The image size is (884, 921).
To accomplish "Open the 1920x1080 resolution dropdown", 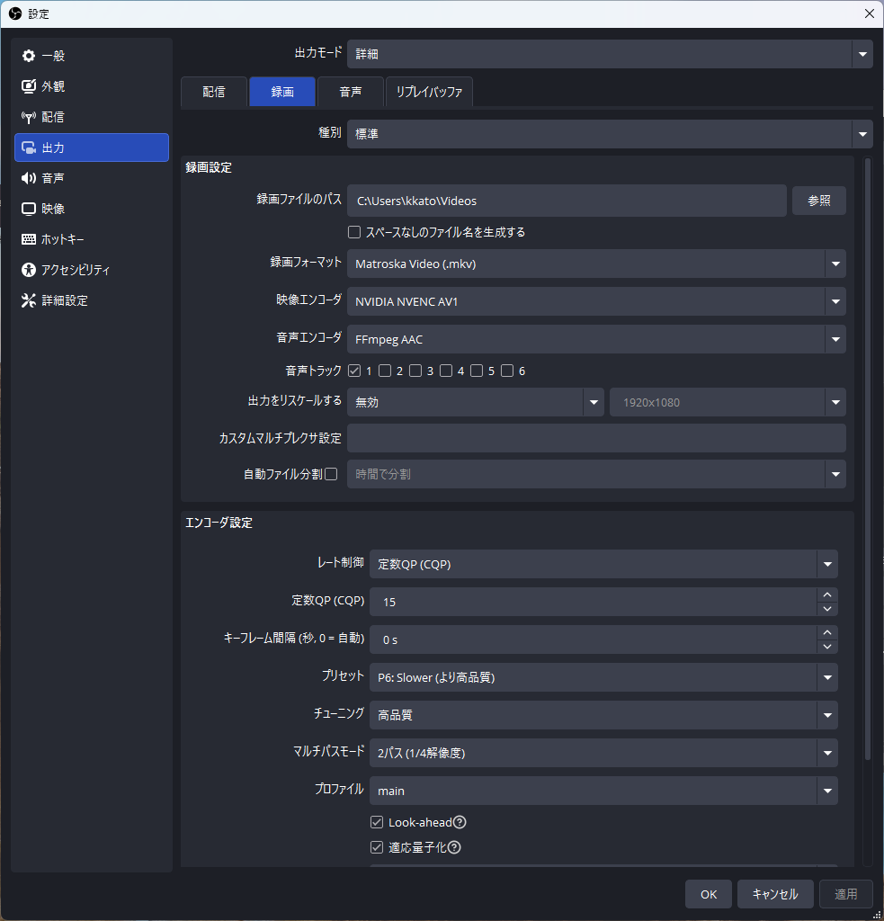I will 728,402.
